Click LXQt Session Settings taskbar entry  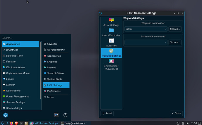44,123
